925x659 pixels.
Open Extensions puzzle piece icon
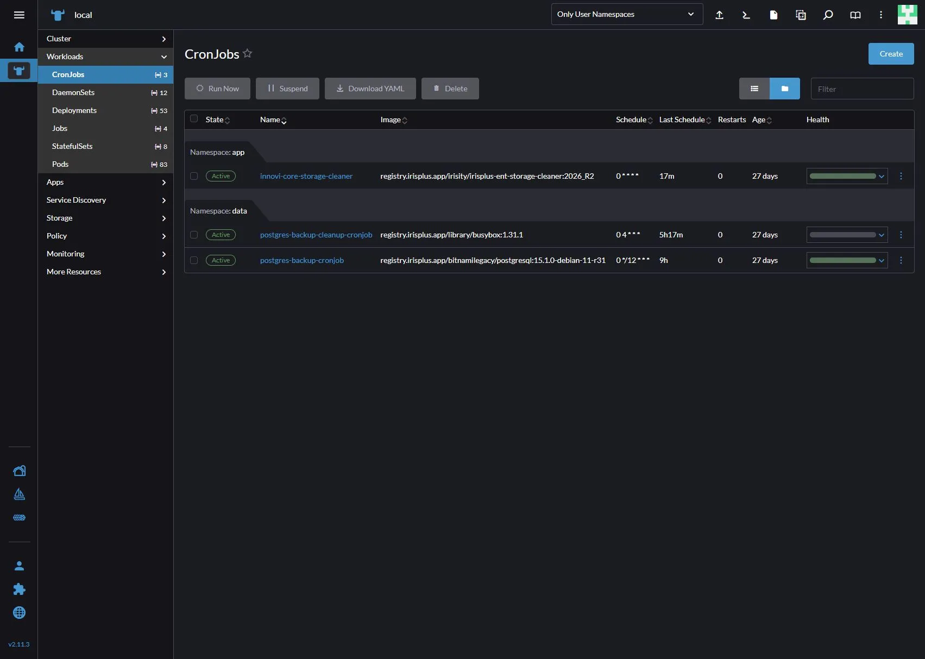pyautogui.click(x=19, y=589)
